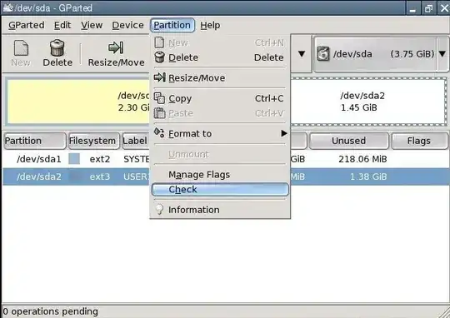The width and height of the screenshot is (450, 318).
Task: Click the ext3 color swatch on sda2 row
Action: click(x=74, y=176)
